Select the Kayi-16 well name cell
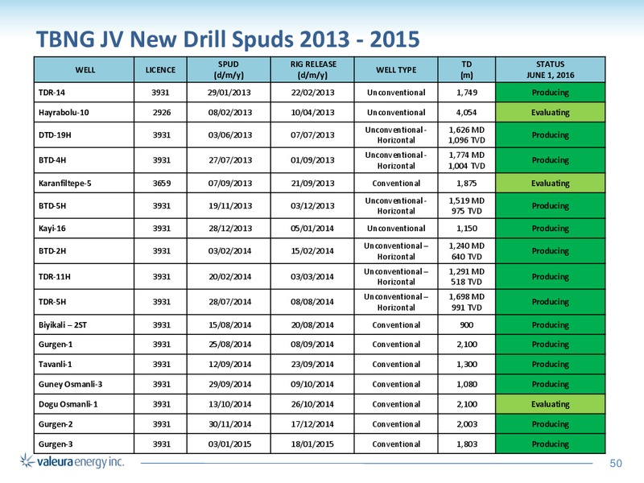 click(x=85, y=229)
